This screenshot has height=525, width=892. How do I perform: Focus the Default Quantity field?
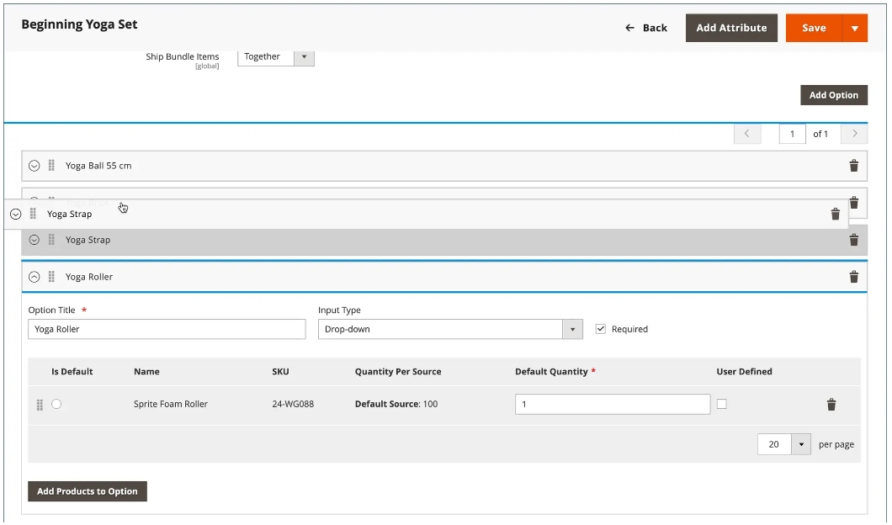click(613, 405)
